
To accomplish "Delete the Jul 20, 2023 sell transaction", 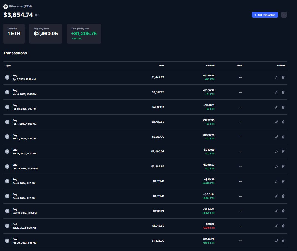I will 283,226.
